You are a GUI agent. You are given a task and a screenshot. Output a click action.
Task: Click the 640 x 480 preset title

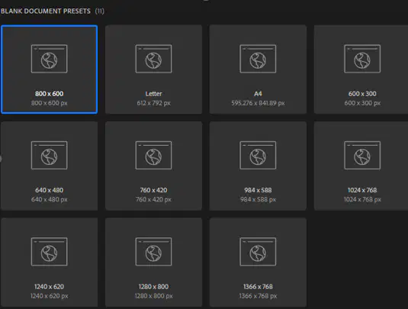tap(49, 190)
